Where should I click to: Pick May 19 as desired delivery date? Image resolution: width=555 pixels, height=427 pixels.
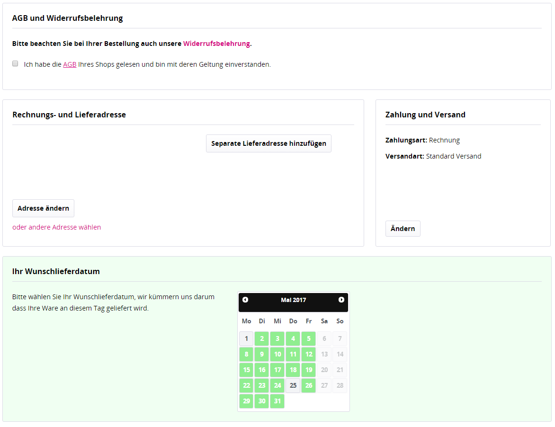pos(309,370)
